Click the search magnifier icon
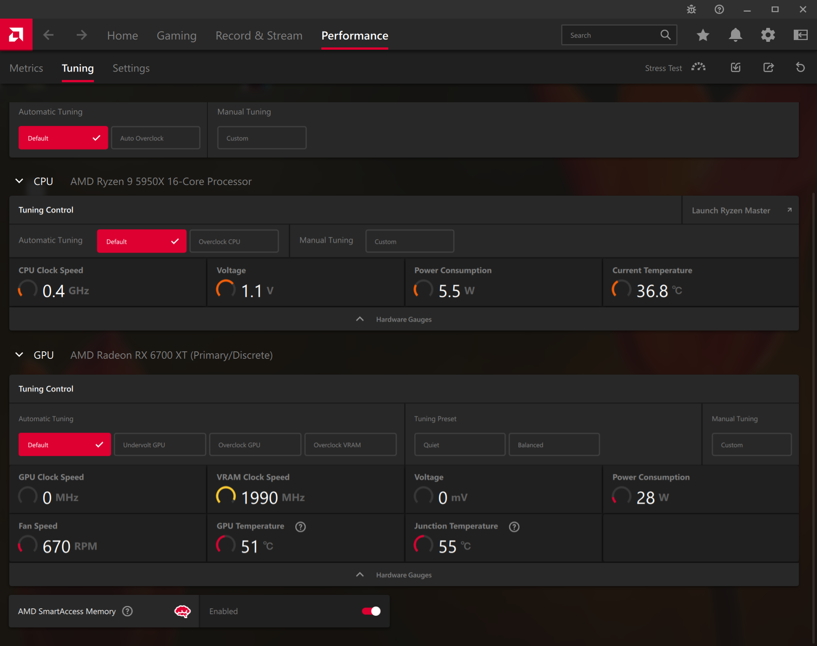Screen dimensions: 817x646 click(665, 35)
